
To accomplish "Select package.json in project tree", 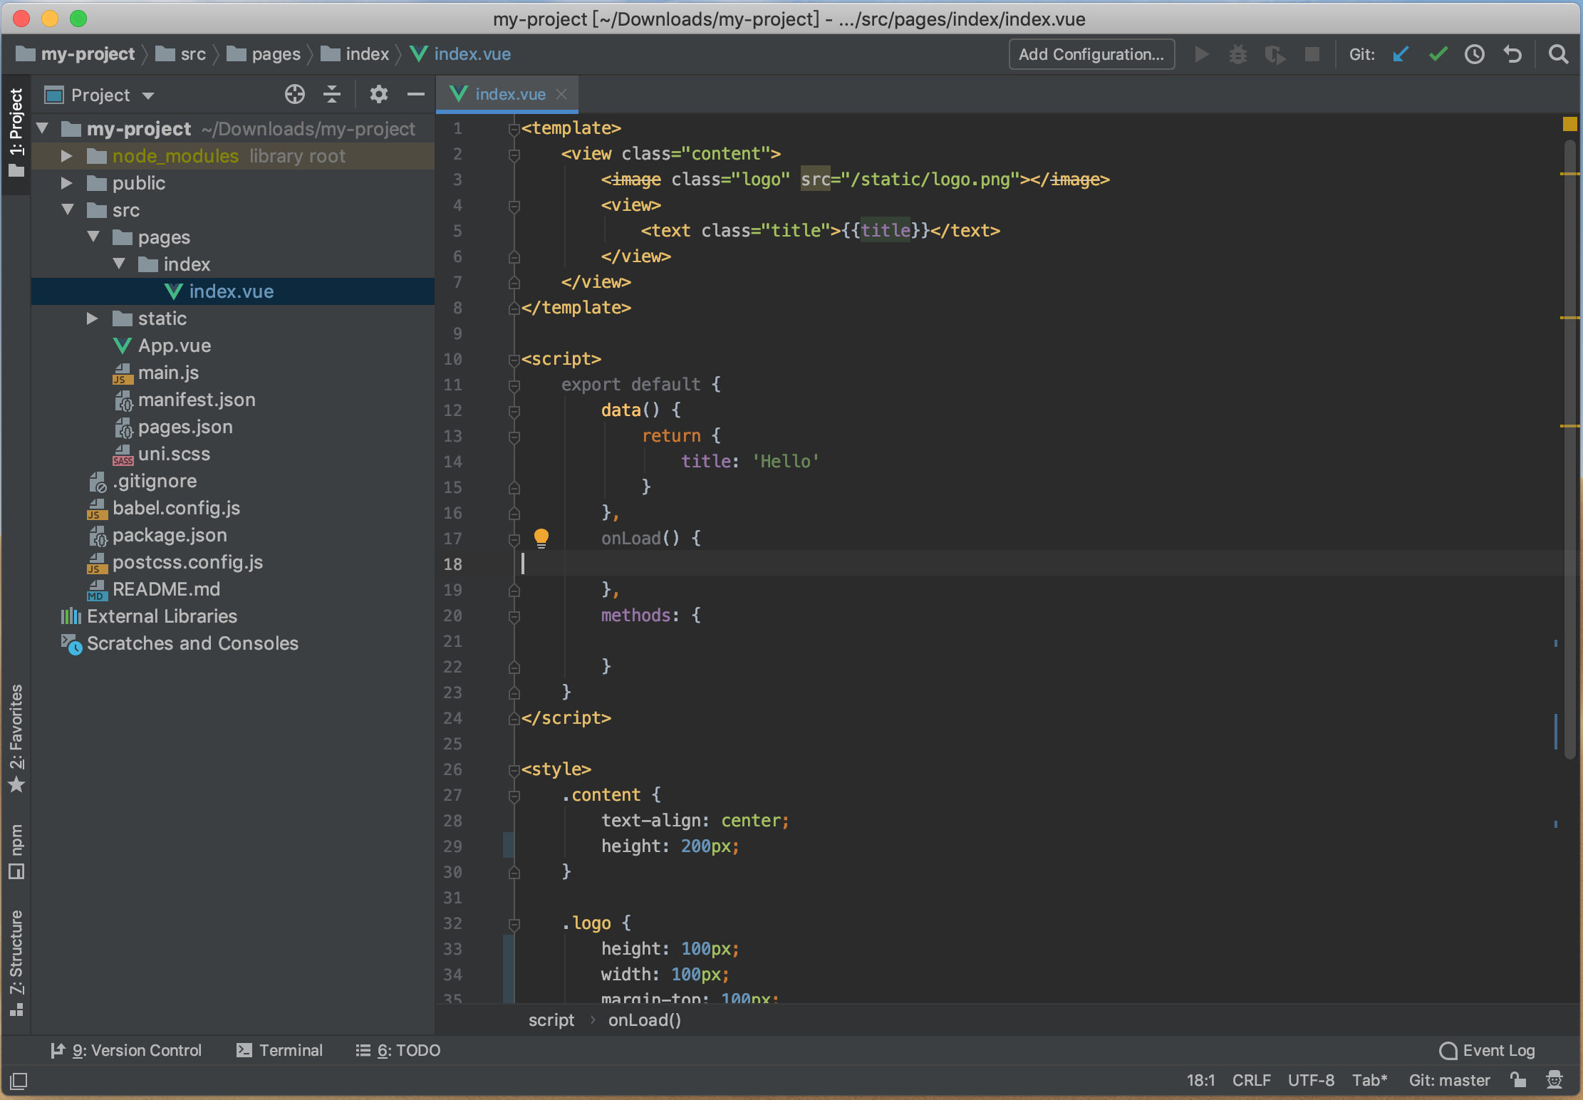I will pyautogui.click(x=170, y=535).
